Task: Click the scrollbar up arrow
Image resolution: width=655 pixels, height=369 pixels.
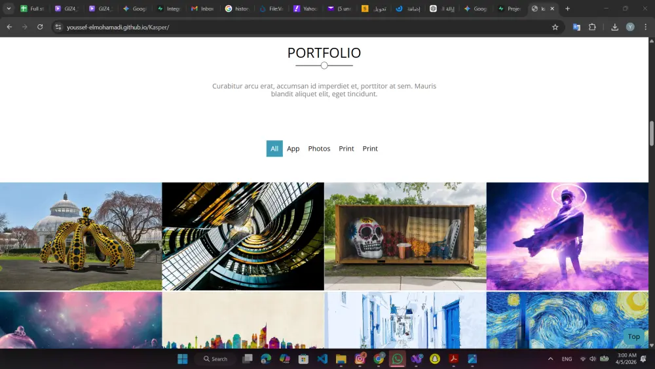Action: 651,41
